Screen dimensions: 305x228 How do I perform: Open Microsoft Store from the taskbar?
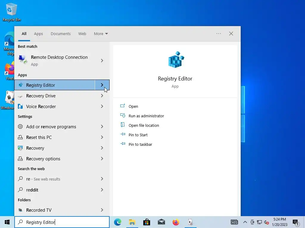[147, 222]
